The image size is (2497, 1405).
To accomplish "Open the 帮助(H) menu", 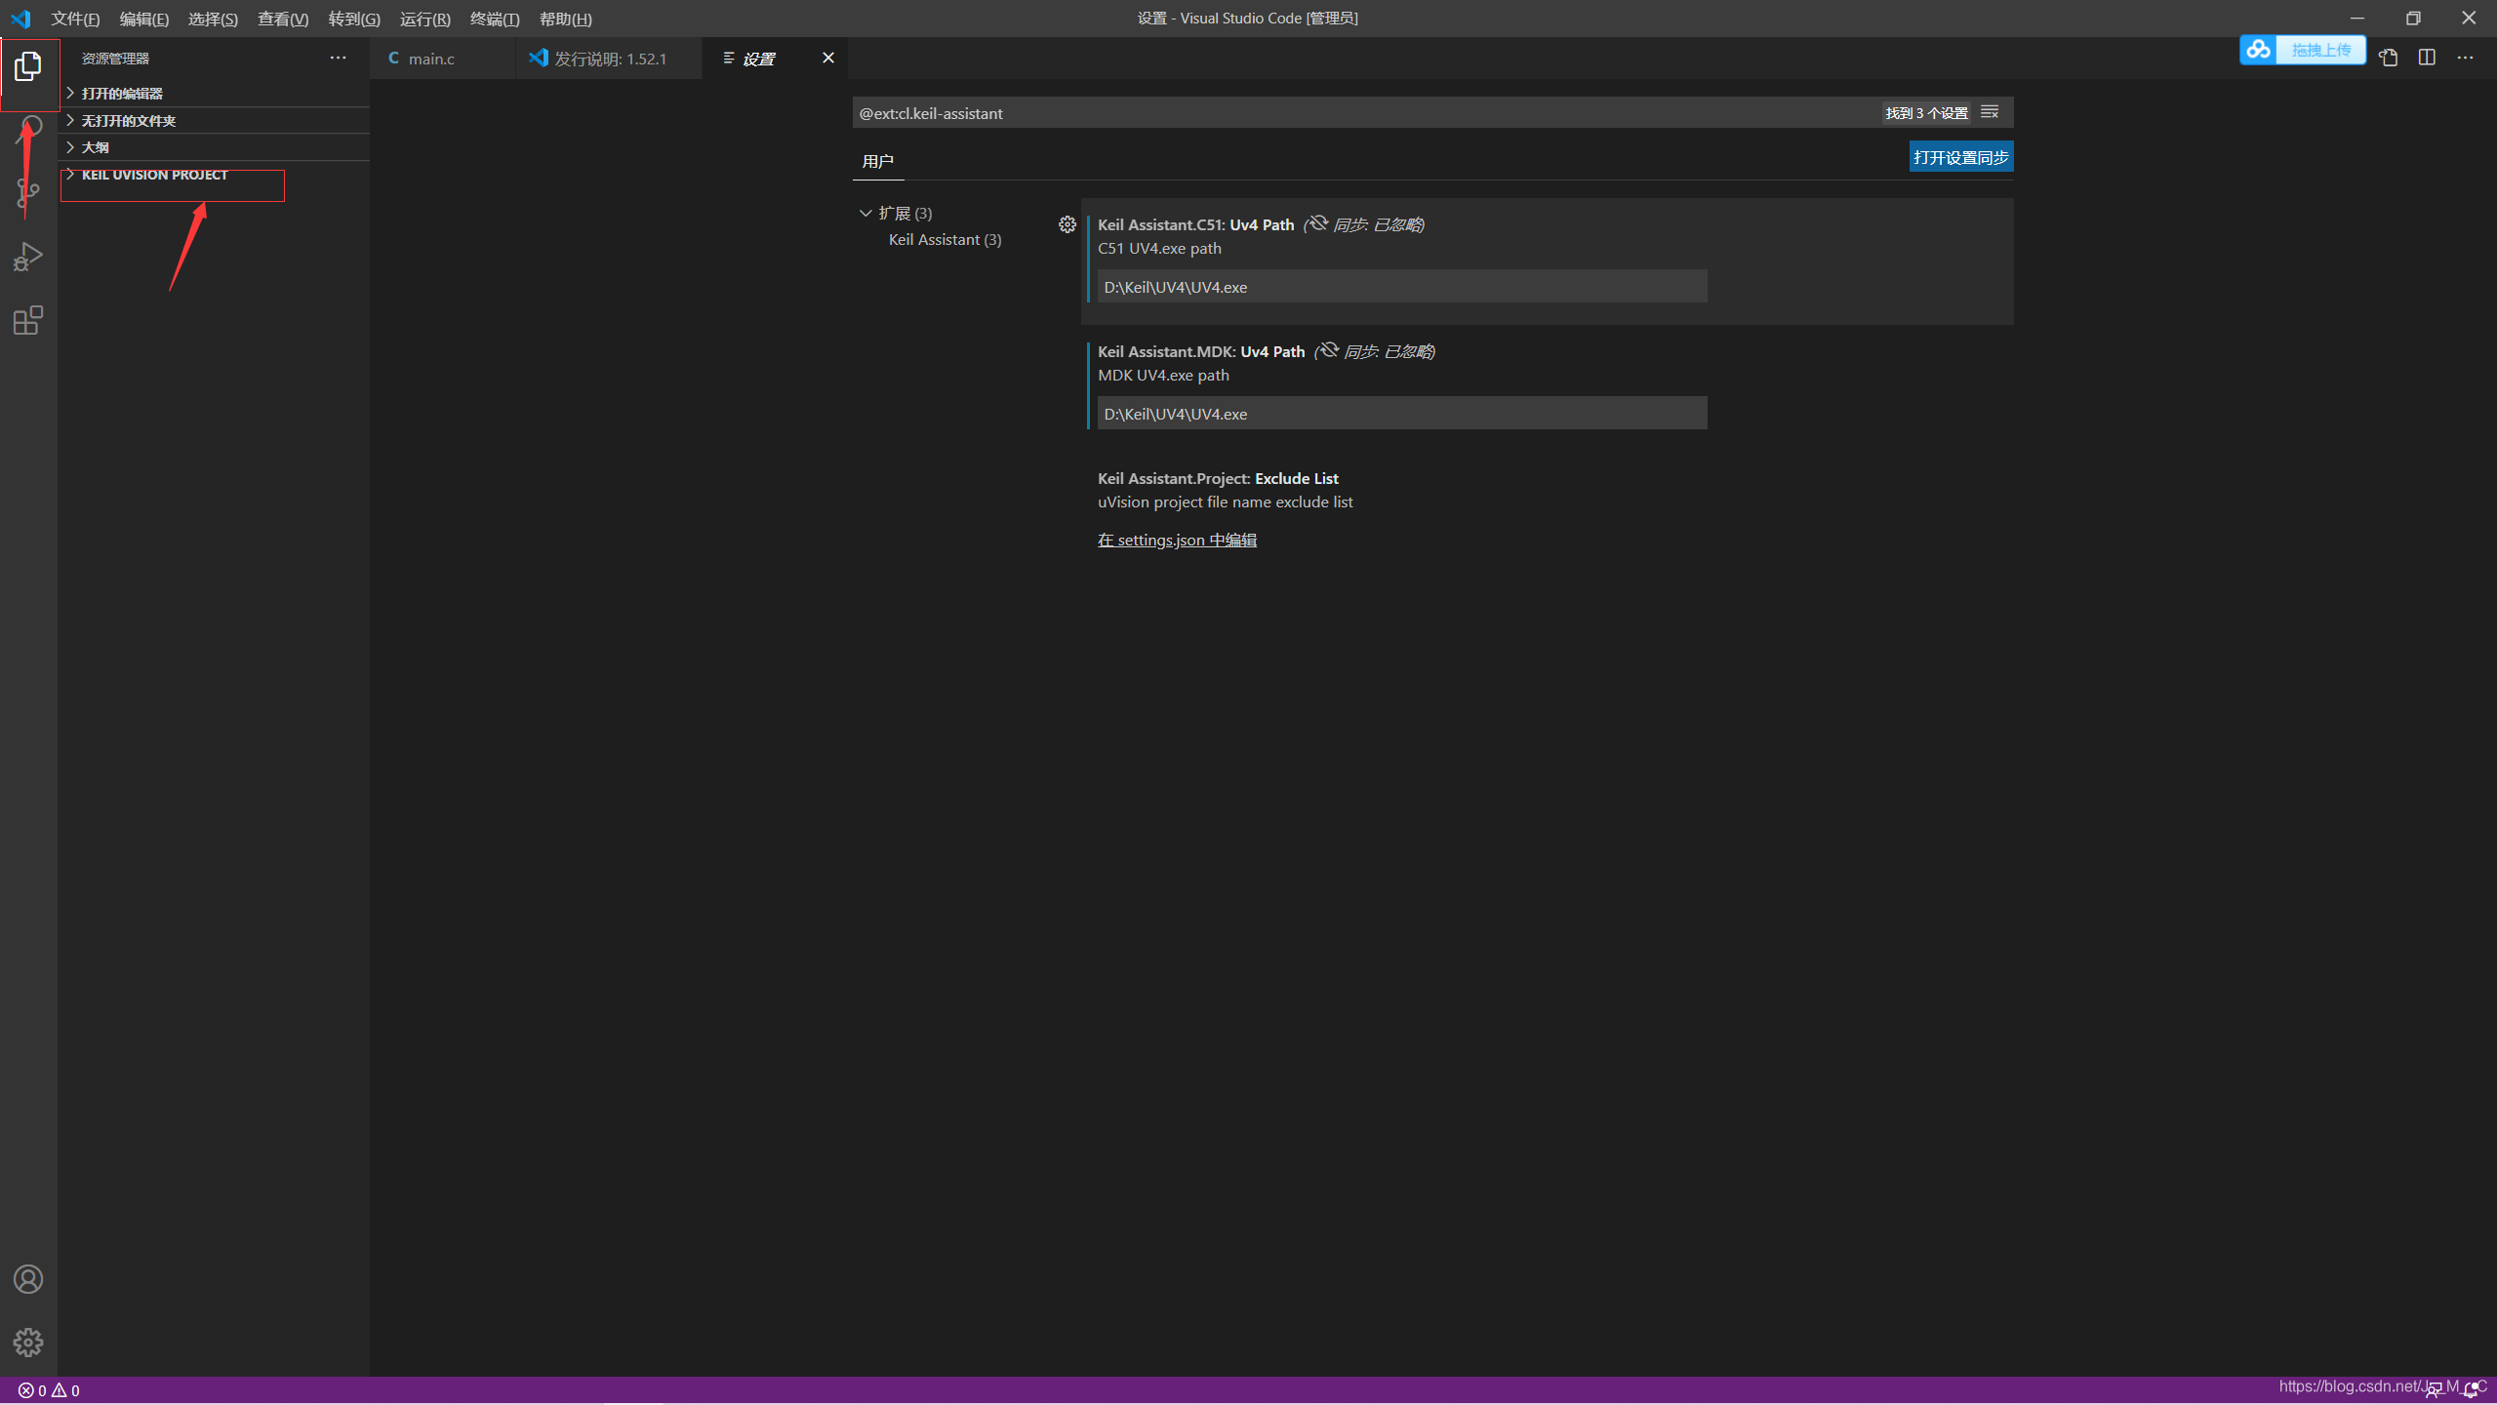I will click(x=566, y=19).
